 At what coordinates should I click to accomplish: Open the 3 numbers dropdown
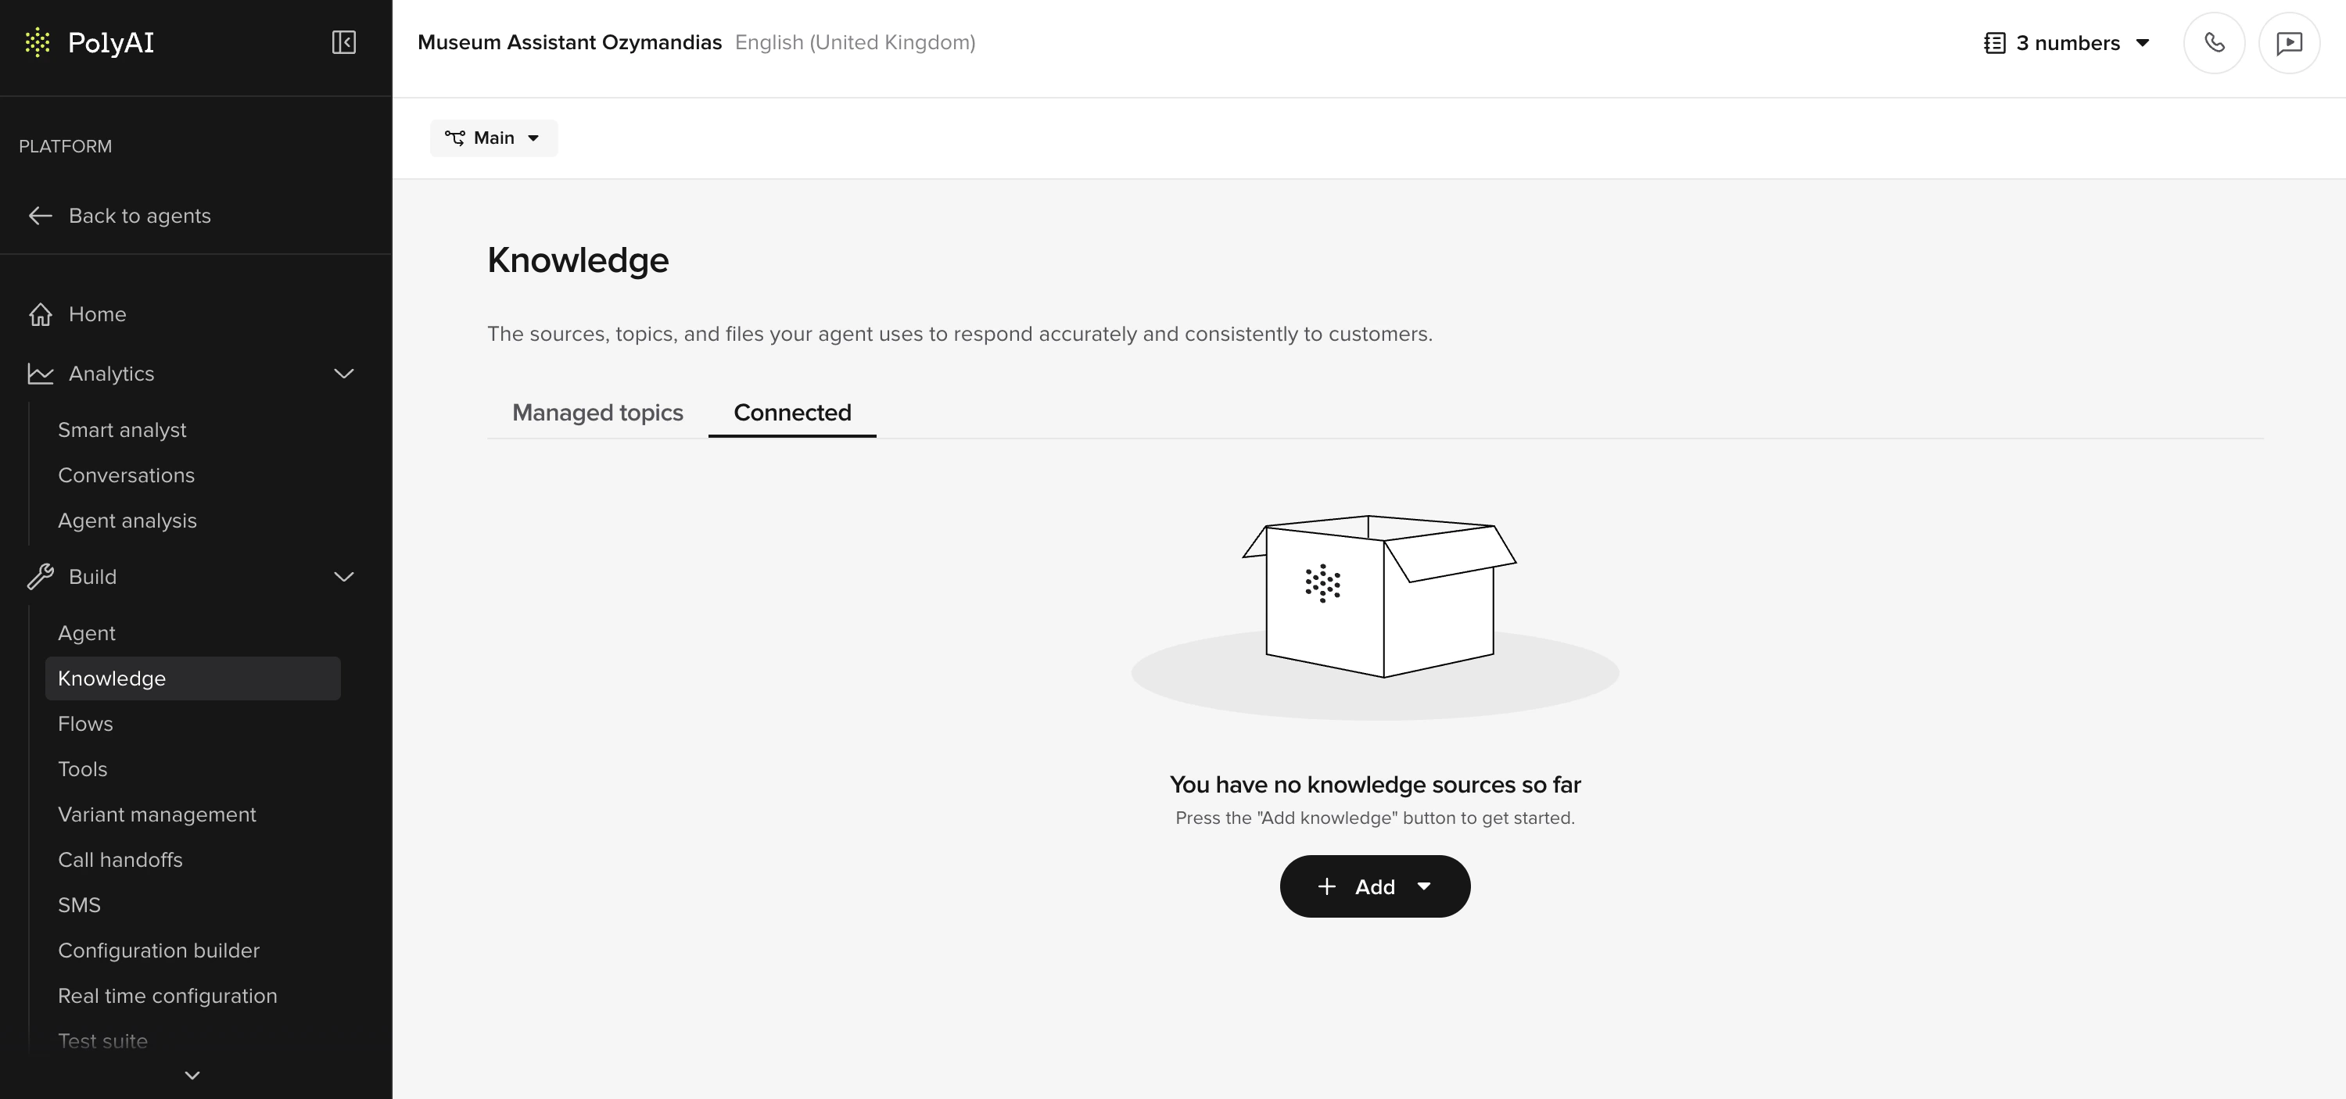pos(2068,43)
